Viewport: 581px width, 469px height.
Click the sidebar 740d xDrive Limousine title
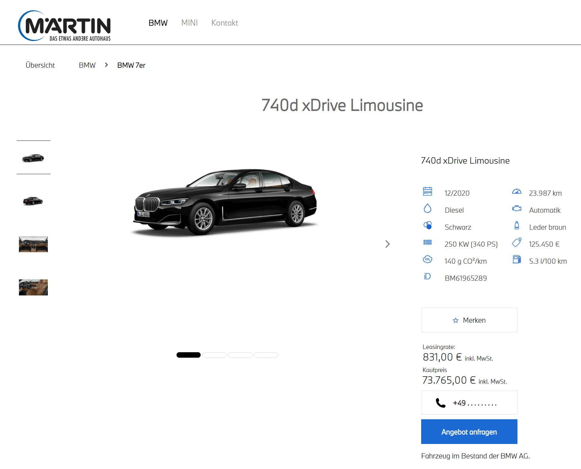(465, 161)
